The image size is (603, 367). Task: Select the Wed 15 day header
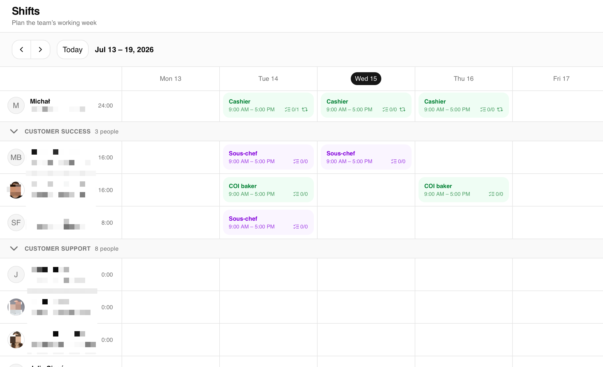point(366,79)
